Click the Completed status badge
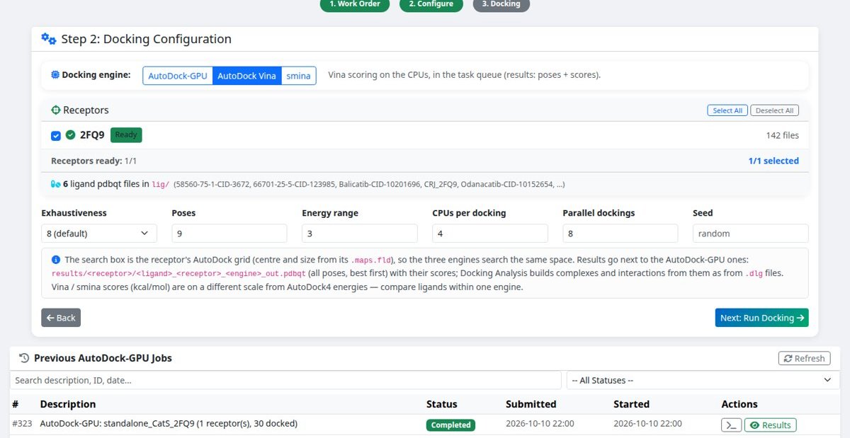This screenshot has height=438, width=850. click(450, 425)
